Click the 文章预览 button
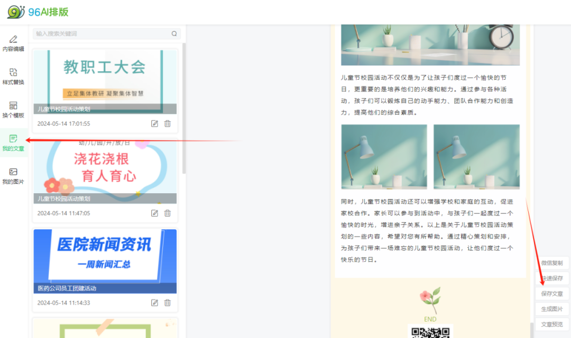 [551, 324]
